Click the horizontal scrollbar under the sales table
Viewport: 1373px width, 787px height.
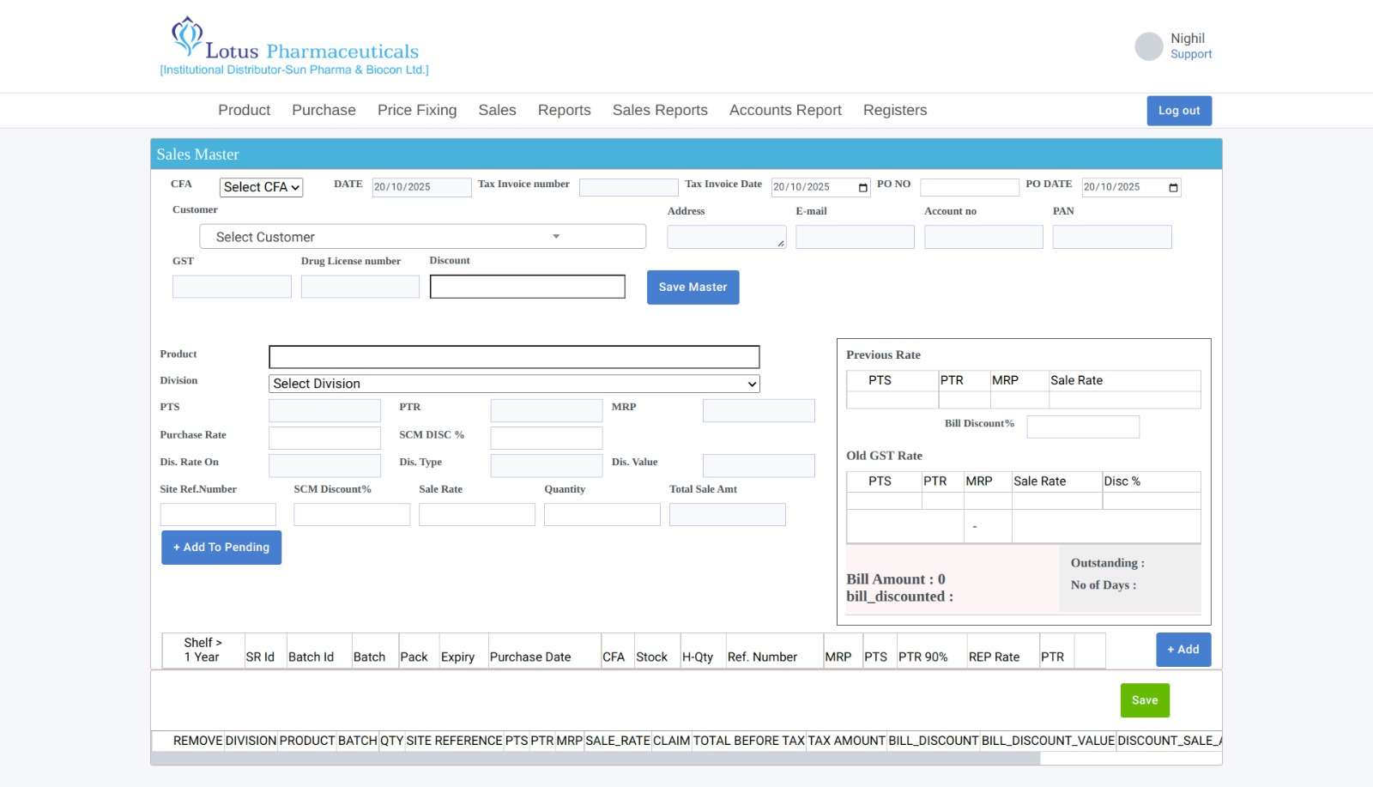point(596,759)
